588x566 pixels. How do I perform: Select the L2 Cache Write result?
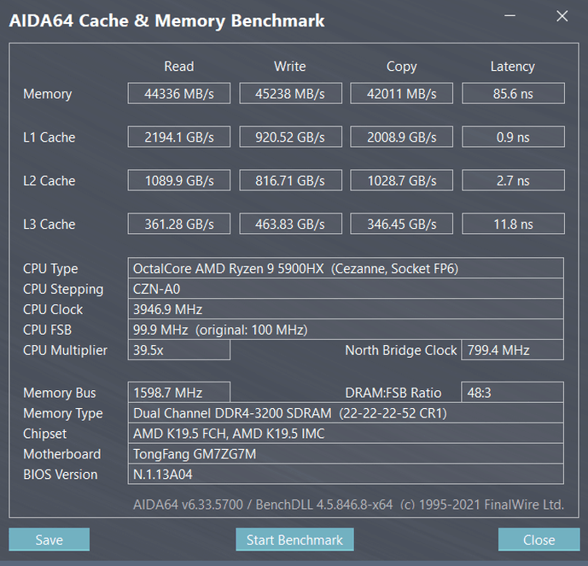pyautogui.click(x=290, y=181)
